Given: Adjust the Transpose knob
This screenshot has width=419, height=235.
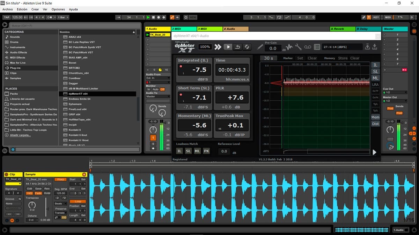Looking at the screenshot, I should [x=32, y=205].
